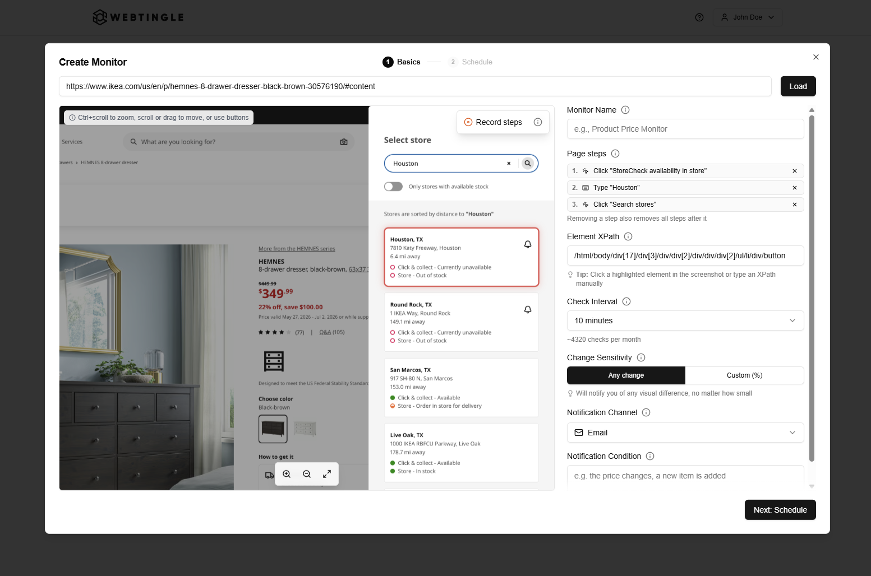Expand the preview to fullscreen
The image size is (871, 576).
(327, 474)
